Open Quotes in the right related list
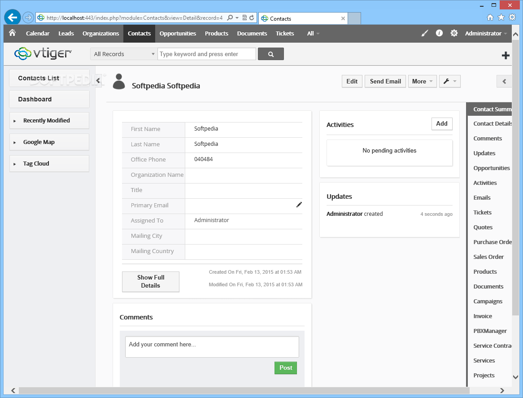523x398 pixels. (483, 227)
